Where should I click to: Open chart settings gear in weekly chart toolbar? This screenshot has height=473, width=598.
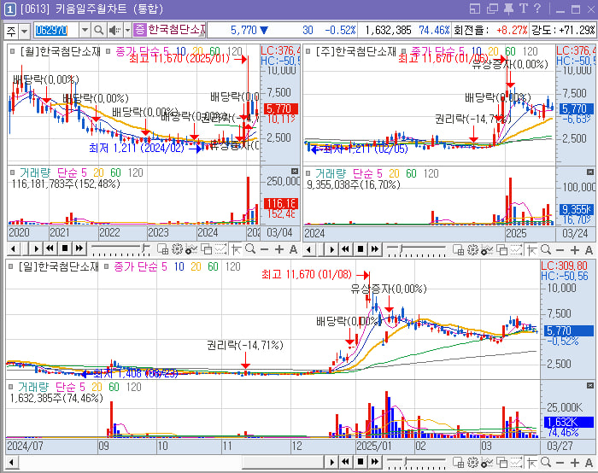472,250
